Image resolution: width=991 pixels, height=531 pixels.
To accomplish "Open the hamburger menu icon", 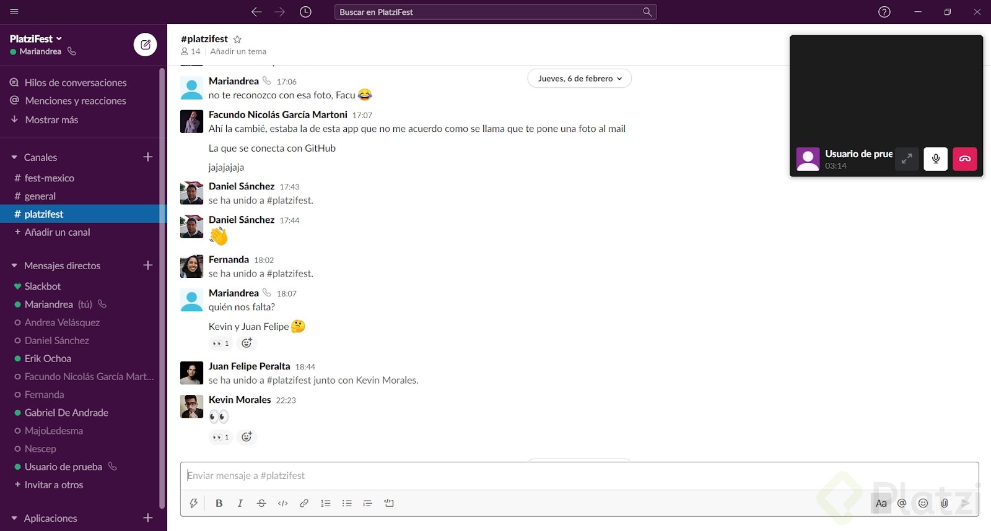I will click(14, 12).
